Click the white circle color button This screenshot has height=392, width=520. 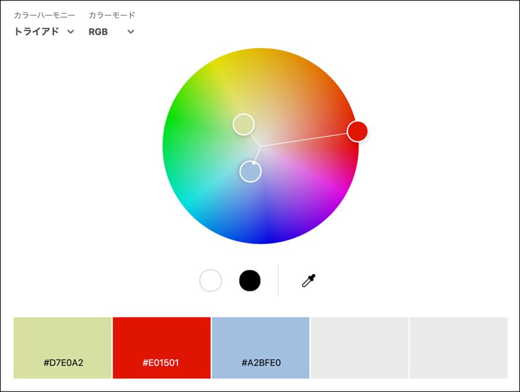(x=211, y=280)
